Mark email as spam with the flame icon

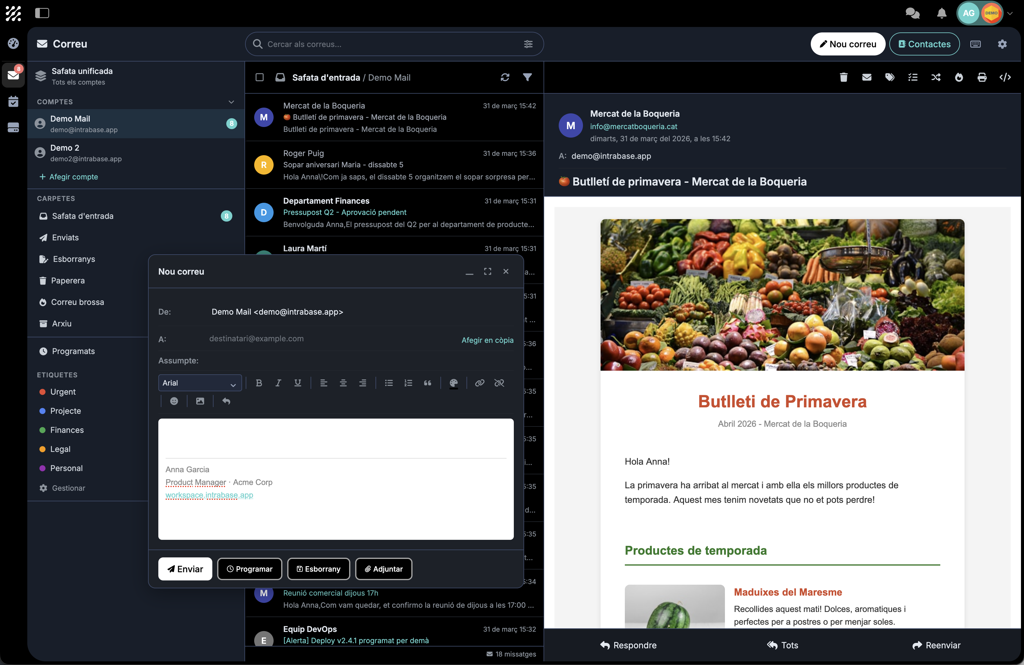coord(958,77)
